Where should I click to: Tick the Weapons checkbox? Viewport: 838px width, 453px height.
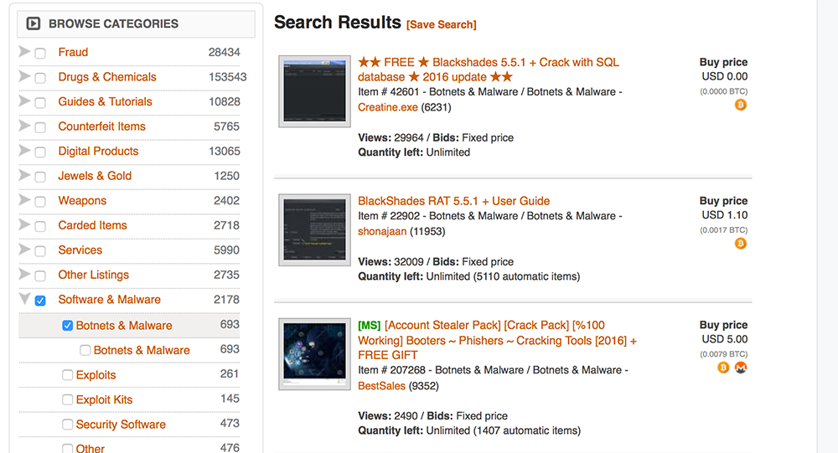pyautogui.click(x=40, y=202)
